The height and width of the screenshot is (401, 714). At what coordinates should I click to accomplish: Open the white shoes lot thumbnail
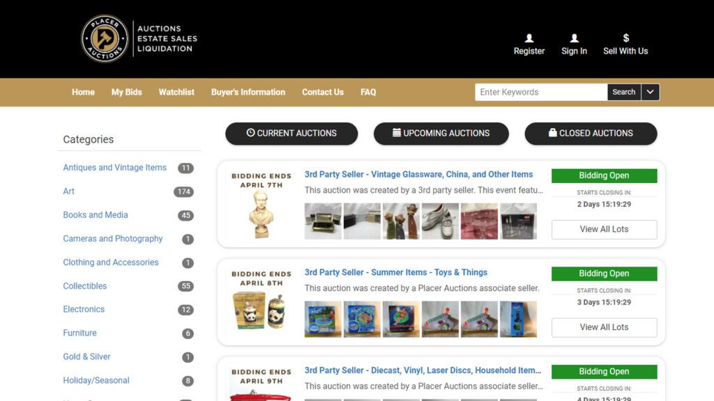point(440,221)
